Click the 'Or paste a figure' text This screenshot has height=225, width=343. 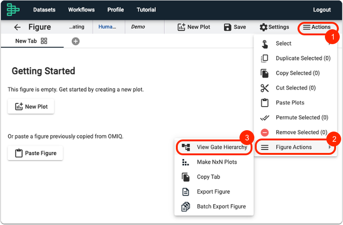(65, 136)
